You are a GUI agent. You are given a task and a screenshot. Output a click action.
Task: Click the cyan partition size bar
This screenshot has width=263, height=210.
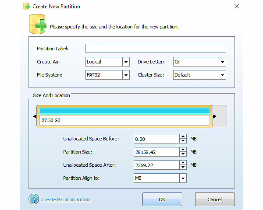[x=125, y=111]
